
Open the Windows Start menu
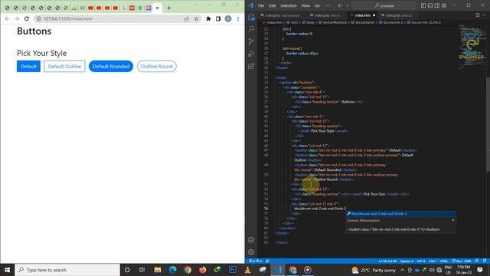pos(7,270)
